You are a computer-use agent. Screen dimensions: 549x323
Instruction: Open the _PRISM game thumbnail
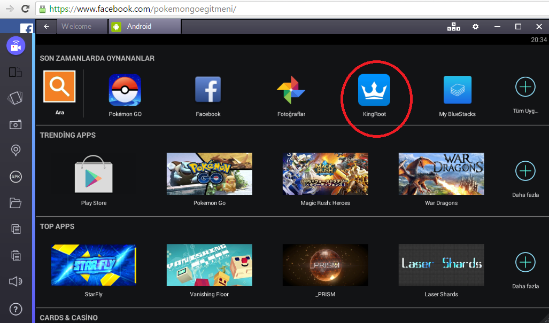tap(325, 265)
